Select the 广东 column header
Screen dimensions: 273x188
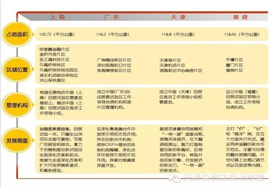tap(112, 17)
